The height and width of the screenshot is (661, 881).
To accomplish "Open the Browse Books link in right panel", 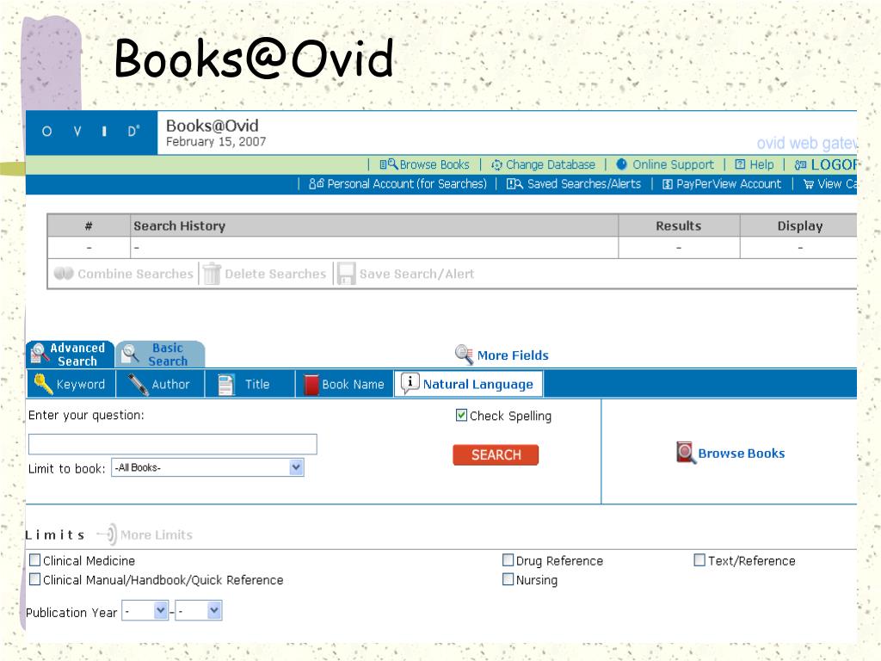I will tap(741, 453).
